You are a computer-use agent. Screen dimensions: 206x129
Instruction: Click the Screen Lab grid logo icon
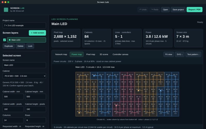pyautogui.click(x=6, y=10)
